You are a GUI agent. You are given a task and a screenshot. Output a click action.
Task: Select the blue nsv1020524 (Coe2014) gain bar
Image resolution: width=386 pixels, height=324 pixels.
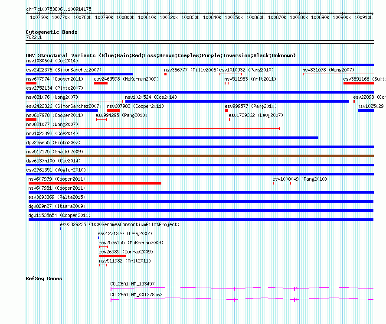click(237, 101)
